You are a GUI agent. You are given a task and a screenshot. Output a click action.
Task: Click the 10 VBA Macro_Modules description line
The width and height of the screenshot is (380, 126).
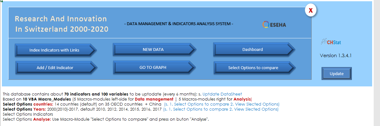pos(127,99)
